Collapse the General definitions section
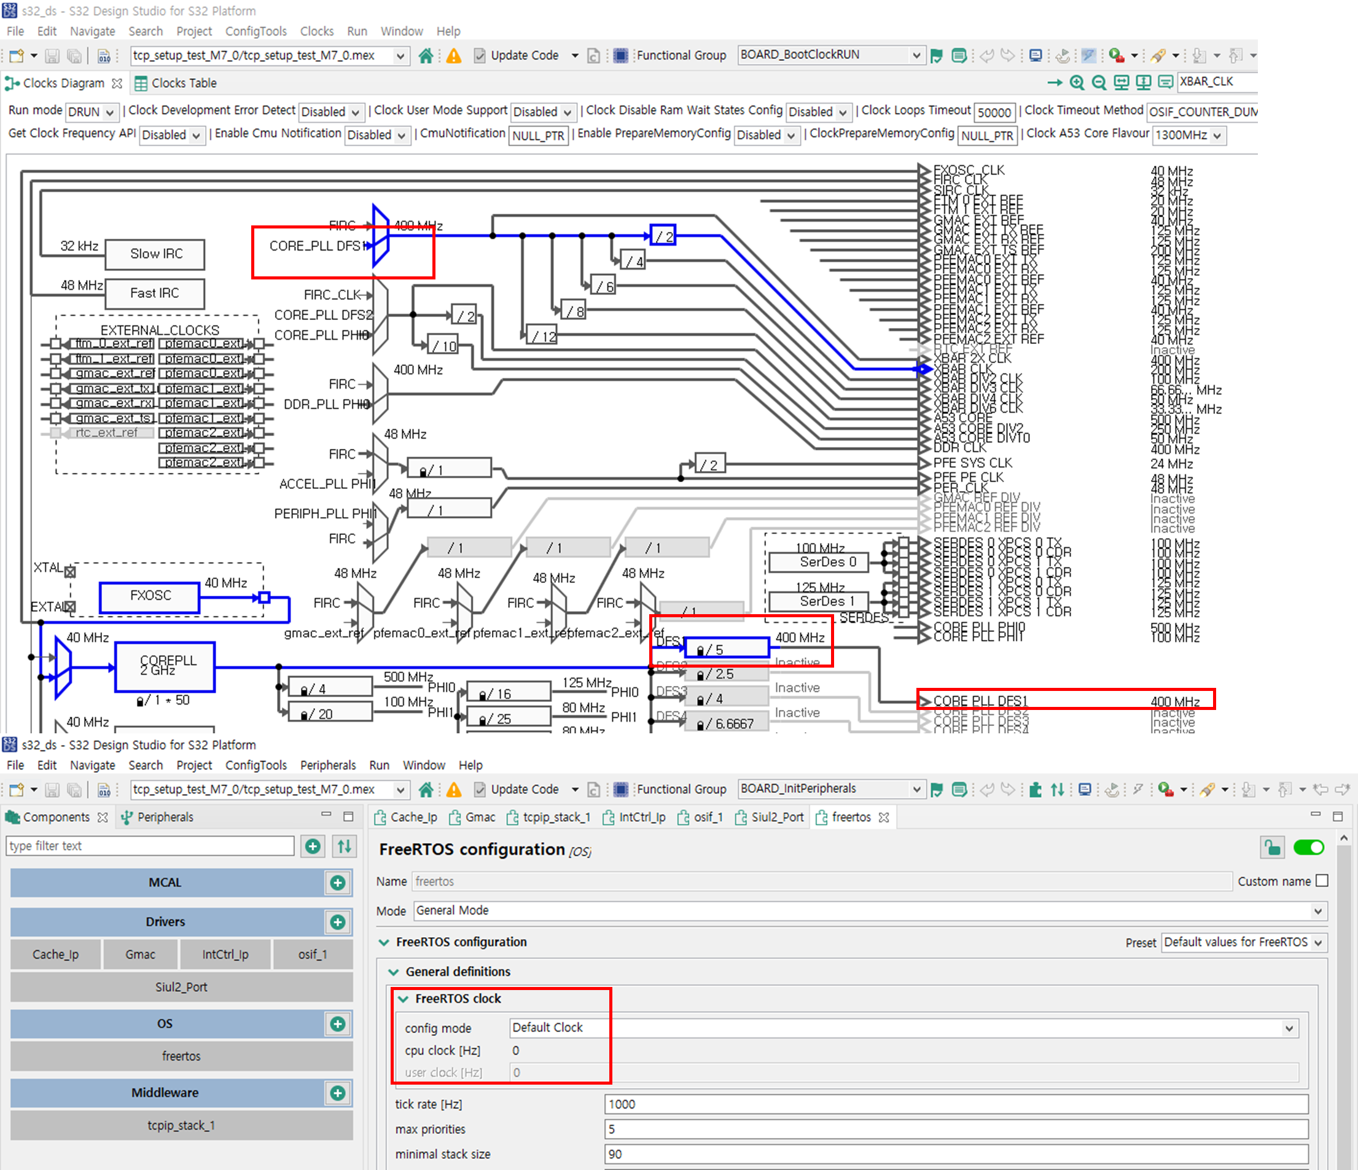This screenshot has width=1358, height=1170. tap(394, 972)
